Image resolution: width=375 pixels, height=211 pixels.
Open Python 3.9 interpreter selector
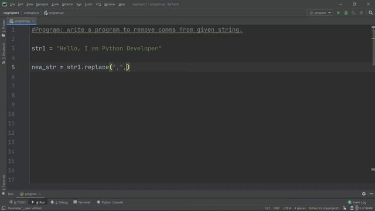pyautogui.click(x=324, y=209)
